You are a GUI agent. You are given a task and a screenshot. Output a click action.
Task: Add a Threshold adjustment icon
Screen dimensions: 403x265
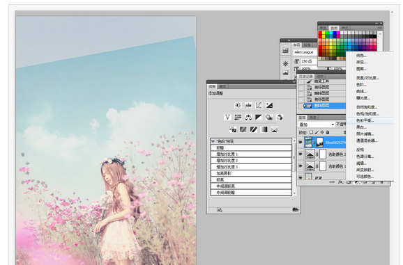[254, 129]
